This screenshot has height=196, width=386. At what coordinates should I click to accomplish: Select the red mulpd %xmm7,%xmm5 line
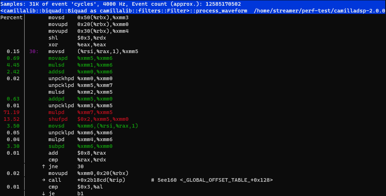click(81, 112)
